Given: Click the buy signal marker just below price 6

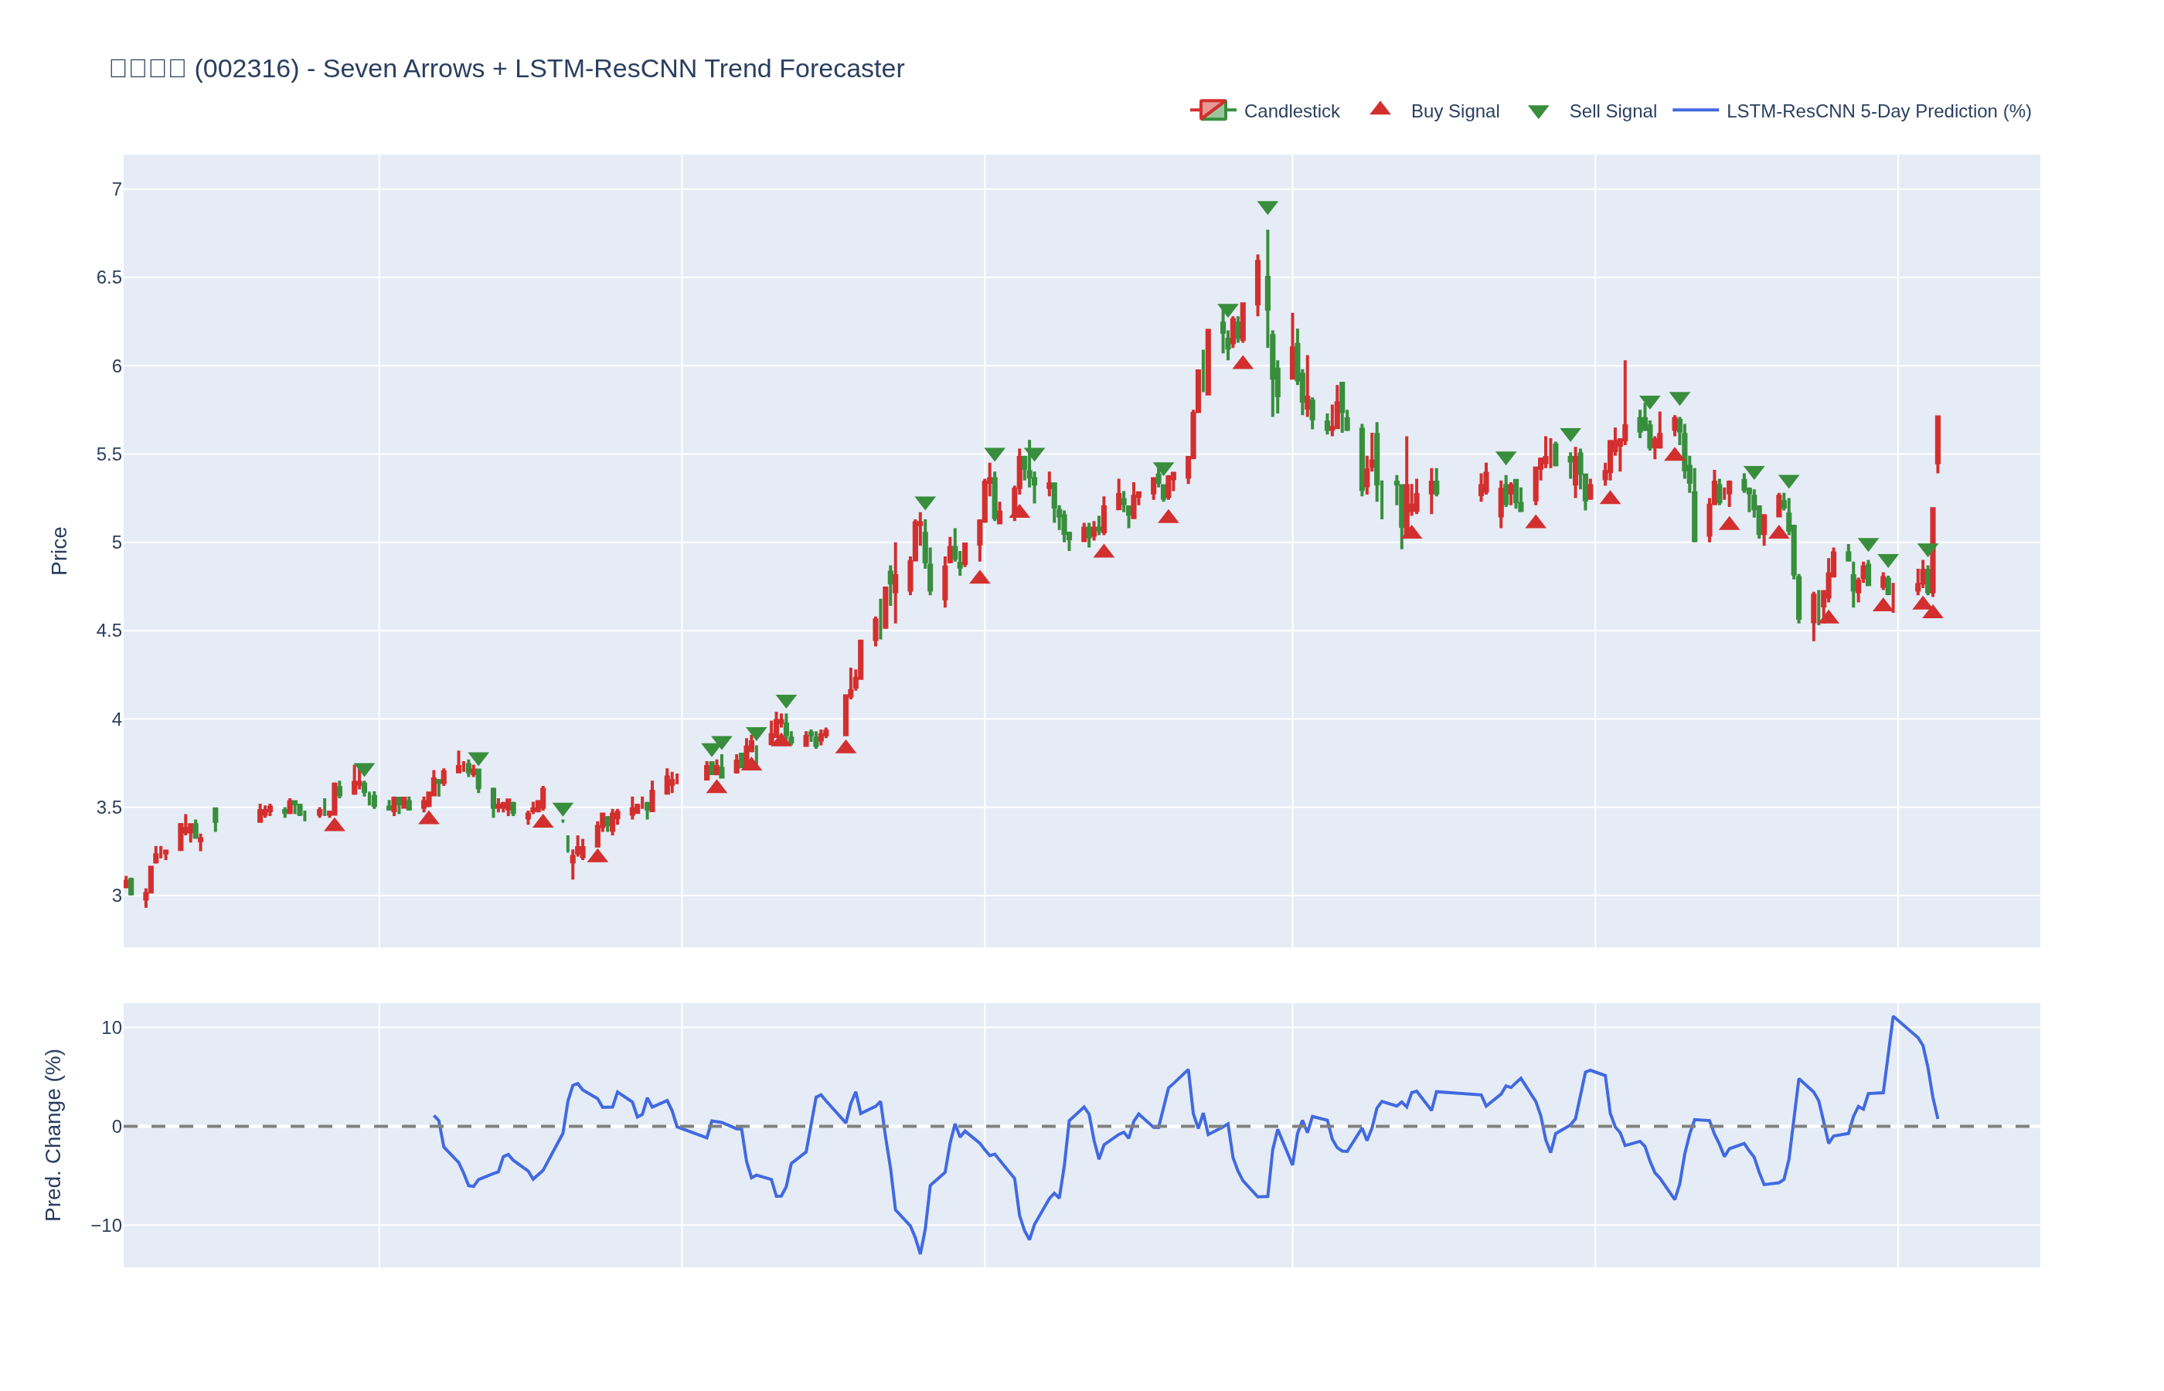Looking at the screenshot, I should tap(1242, 363).
